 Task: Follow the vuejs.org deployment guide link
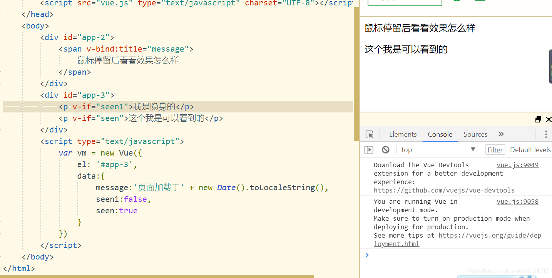coord(490,235)
